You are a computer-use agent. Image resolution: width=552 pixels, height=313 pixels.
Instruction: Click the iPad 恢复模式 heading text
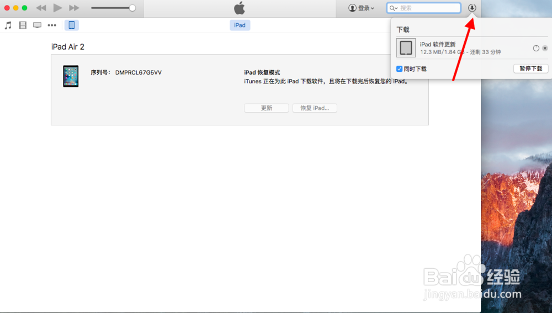click(262, 72)
